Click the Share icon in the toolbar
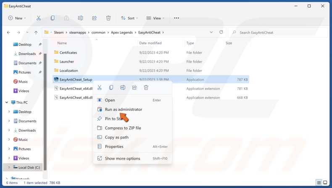Viewport: 332px width, 188px height. point(95,18)
